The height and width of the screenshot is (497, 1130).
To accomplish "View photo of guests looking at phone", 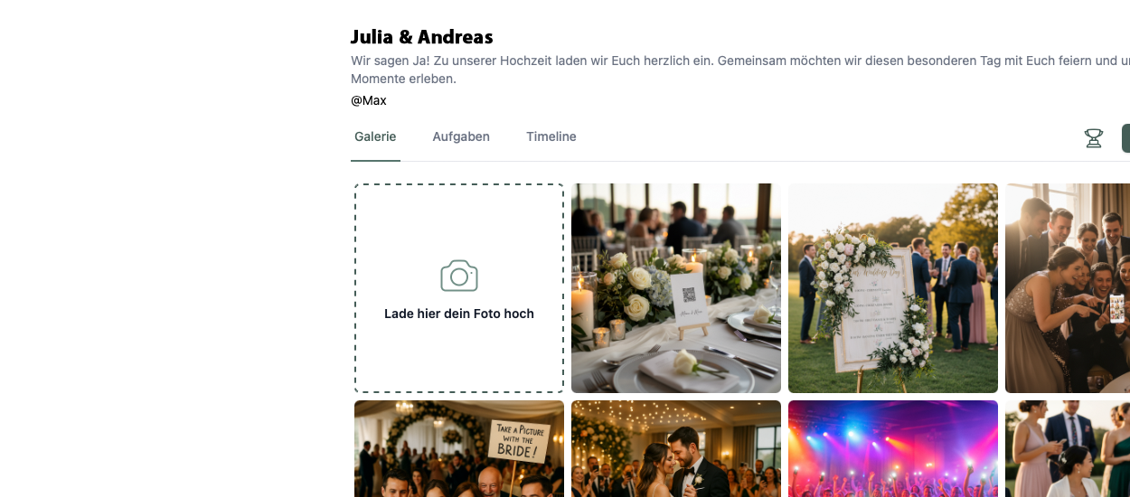I will tap(1068, 288).
